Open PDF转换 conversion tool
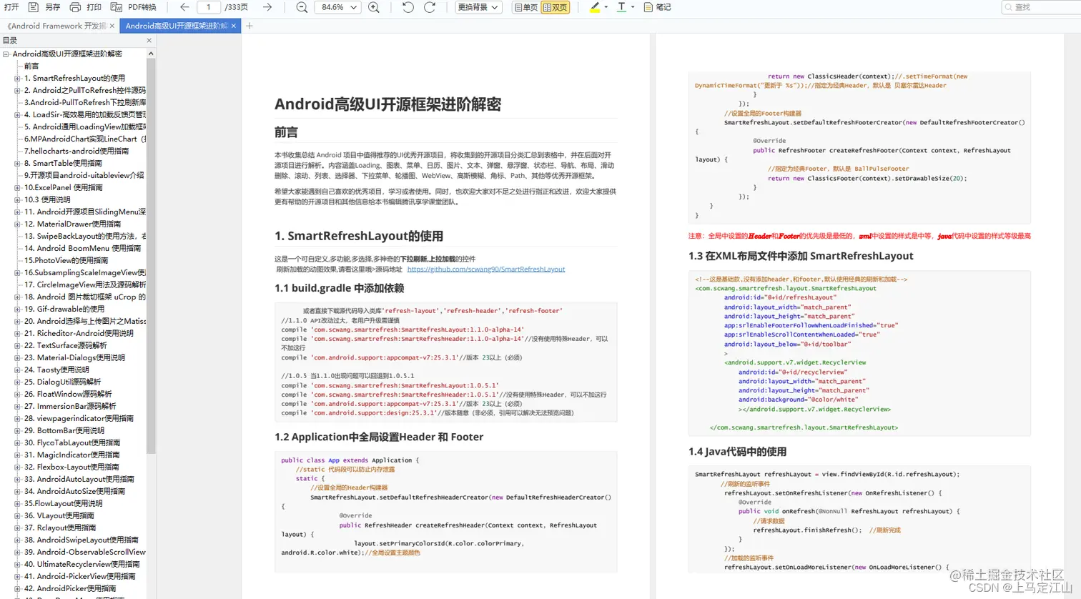 click(x=134, y=7)
